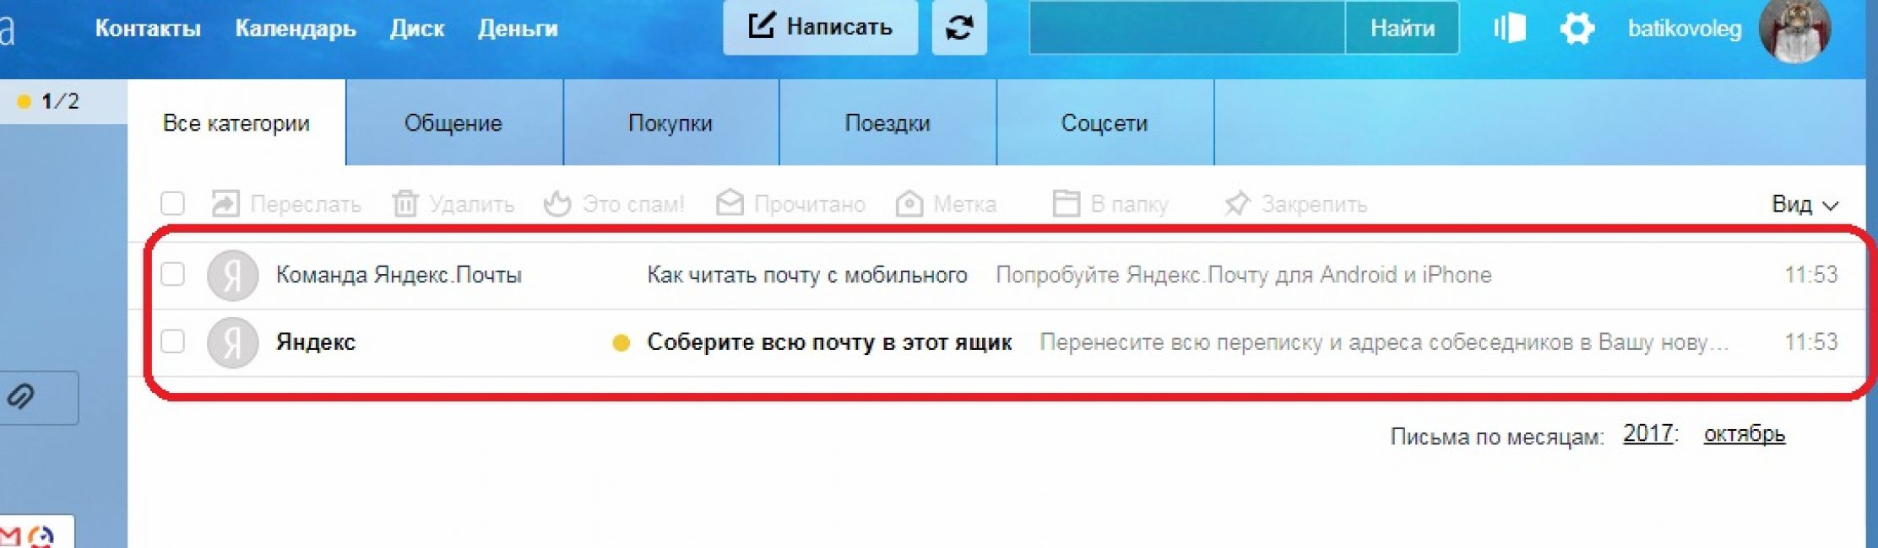
Task: Open email Соберите всю почту в этот ящик
Action: coord(829,342)
